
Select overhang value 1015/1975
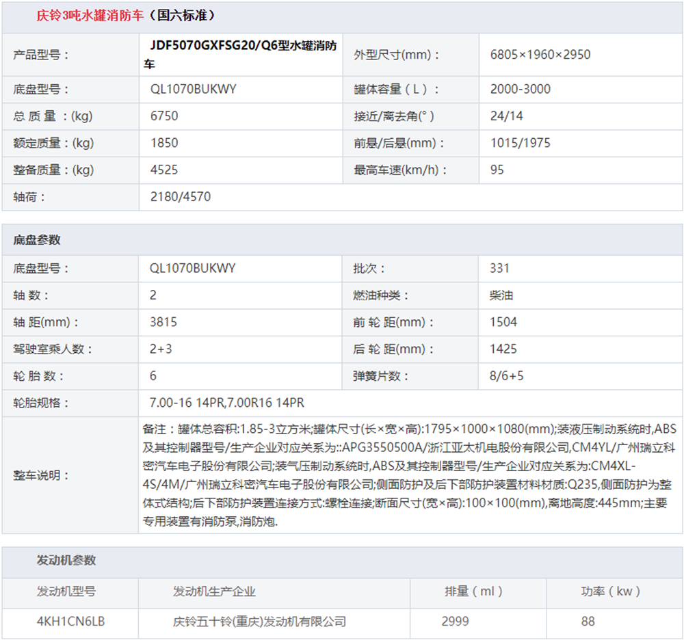[x=520, y=143]
